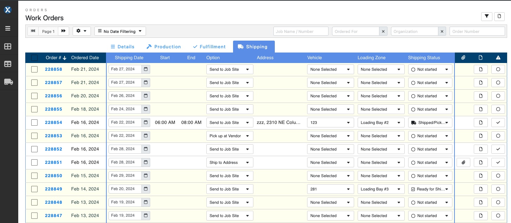
Task: Open order 228852 link
Action: tap(53, 149)
